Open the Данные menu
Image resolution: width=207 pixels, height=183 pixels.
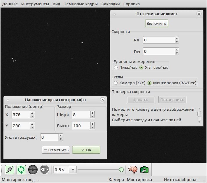click(x=10, y=4)
